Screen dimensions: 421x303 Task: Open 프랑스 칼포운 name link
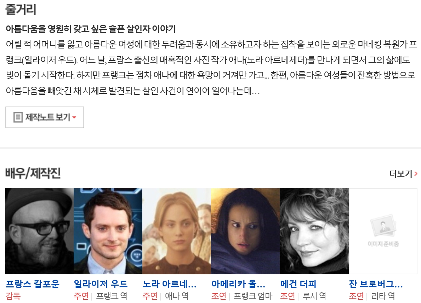click(33, 284)
